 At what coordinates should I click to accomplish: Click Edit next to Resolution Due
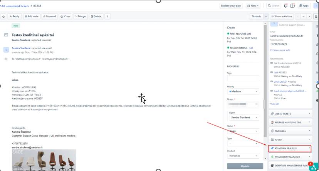point(251,48)
